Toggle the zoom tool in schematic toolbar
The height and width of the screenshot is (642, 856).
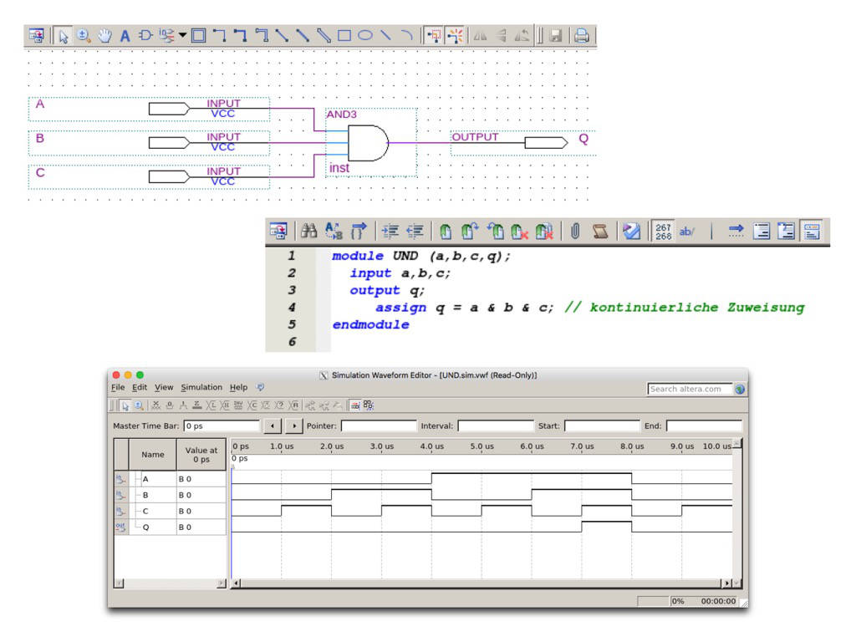[x=84, y=35]
